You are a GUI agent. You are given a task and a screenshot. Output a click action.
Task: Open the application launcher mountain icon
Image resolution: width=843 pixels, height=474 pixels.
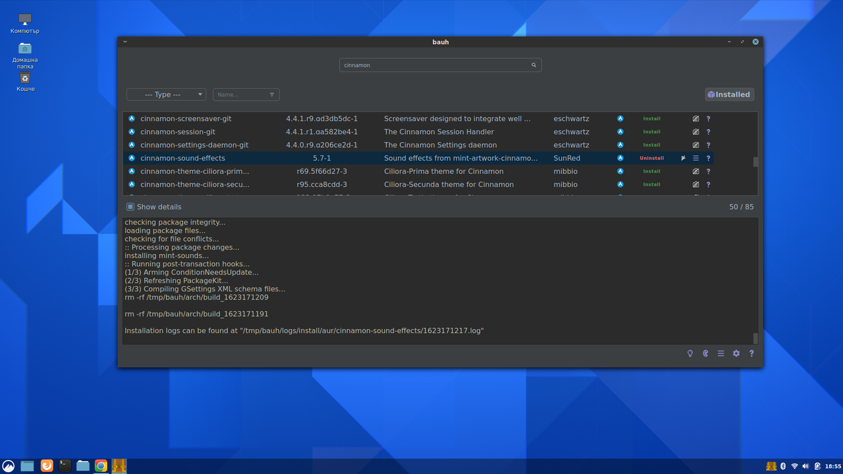(x=9, y=466)
